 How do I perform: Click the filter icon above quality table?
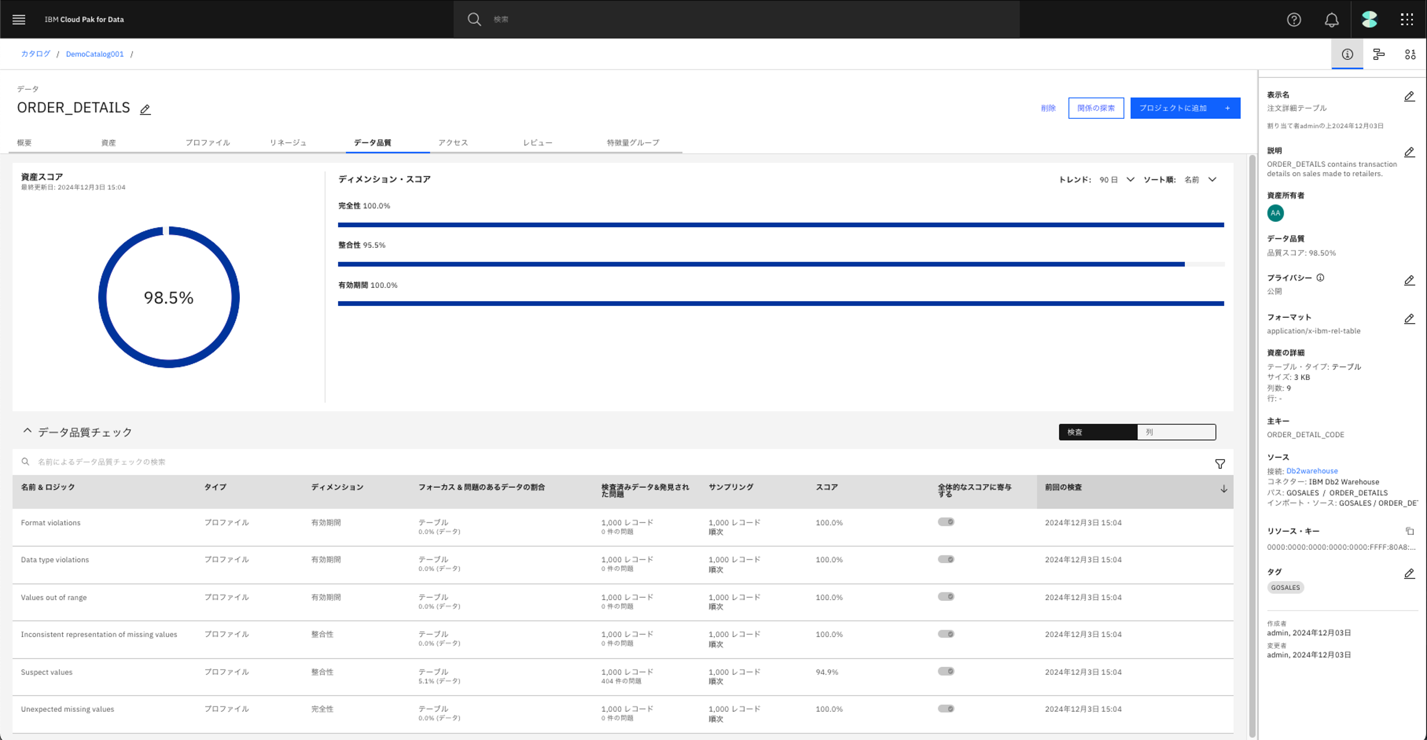1220,464
